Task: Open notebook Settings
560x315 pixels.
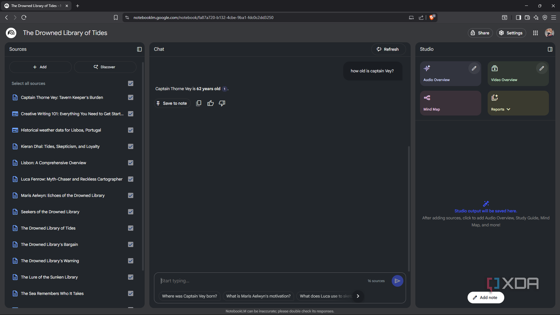Action: 511,33
